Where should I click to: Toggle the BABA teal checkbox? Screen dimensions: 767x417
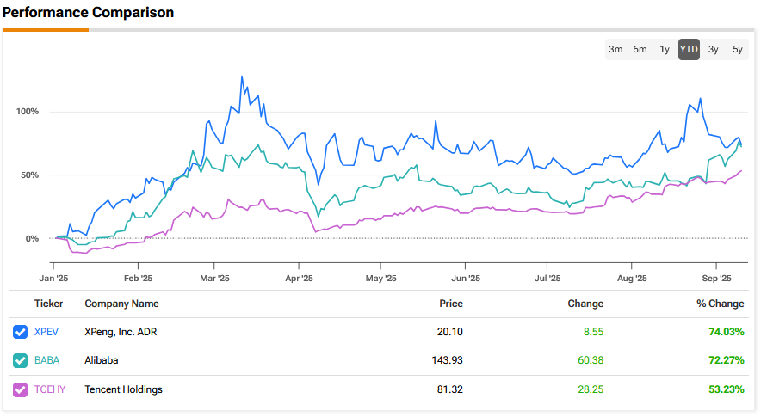tap(20, 360)
